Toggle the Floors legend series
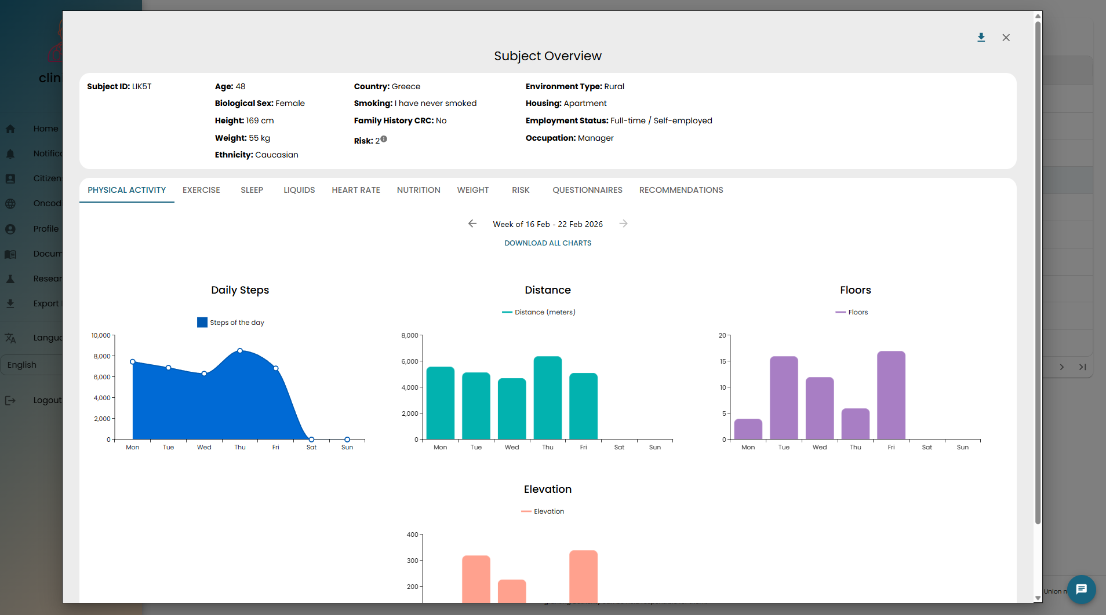This screenshot has width=1106, height=615. (x=852, y=312)
